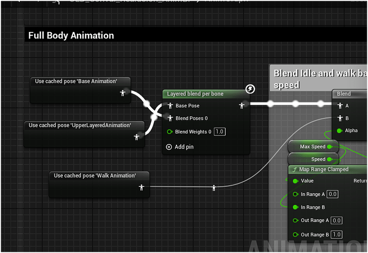The image size is (368, 253).
Task: Select the Map Range Clamped node title
Action: (324, 169)
